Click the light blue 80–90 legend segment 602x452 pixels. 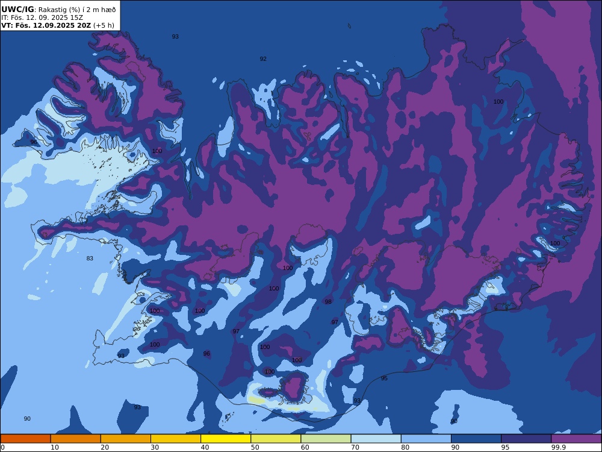pos(426,439)
